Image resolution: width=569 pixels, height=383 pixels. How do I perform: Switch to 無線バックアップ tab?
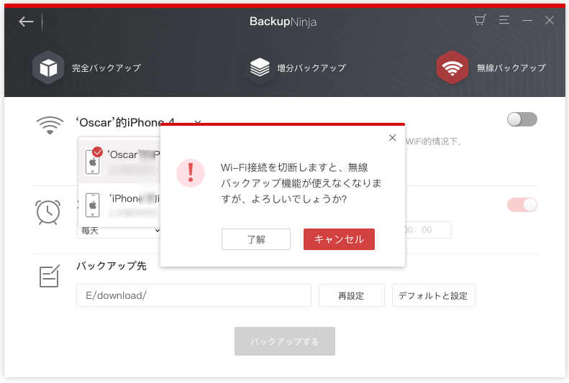[511, 68]
